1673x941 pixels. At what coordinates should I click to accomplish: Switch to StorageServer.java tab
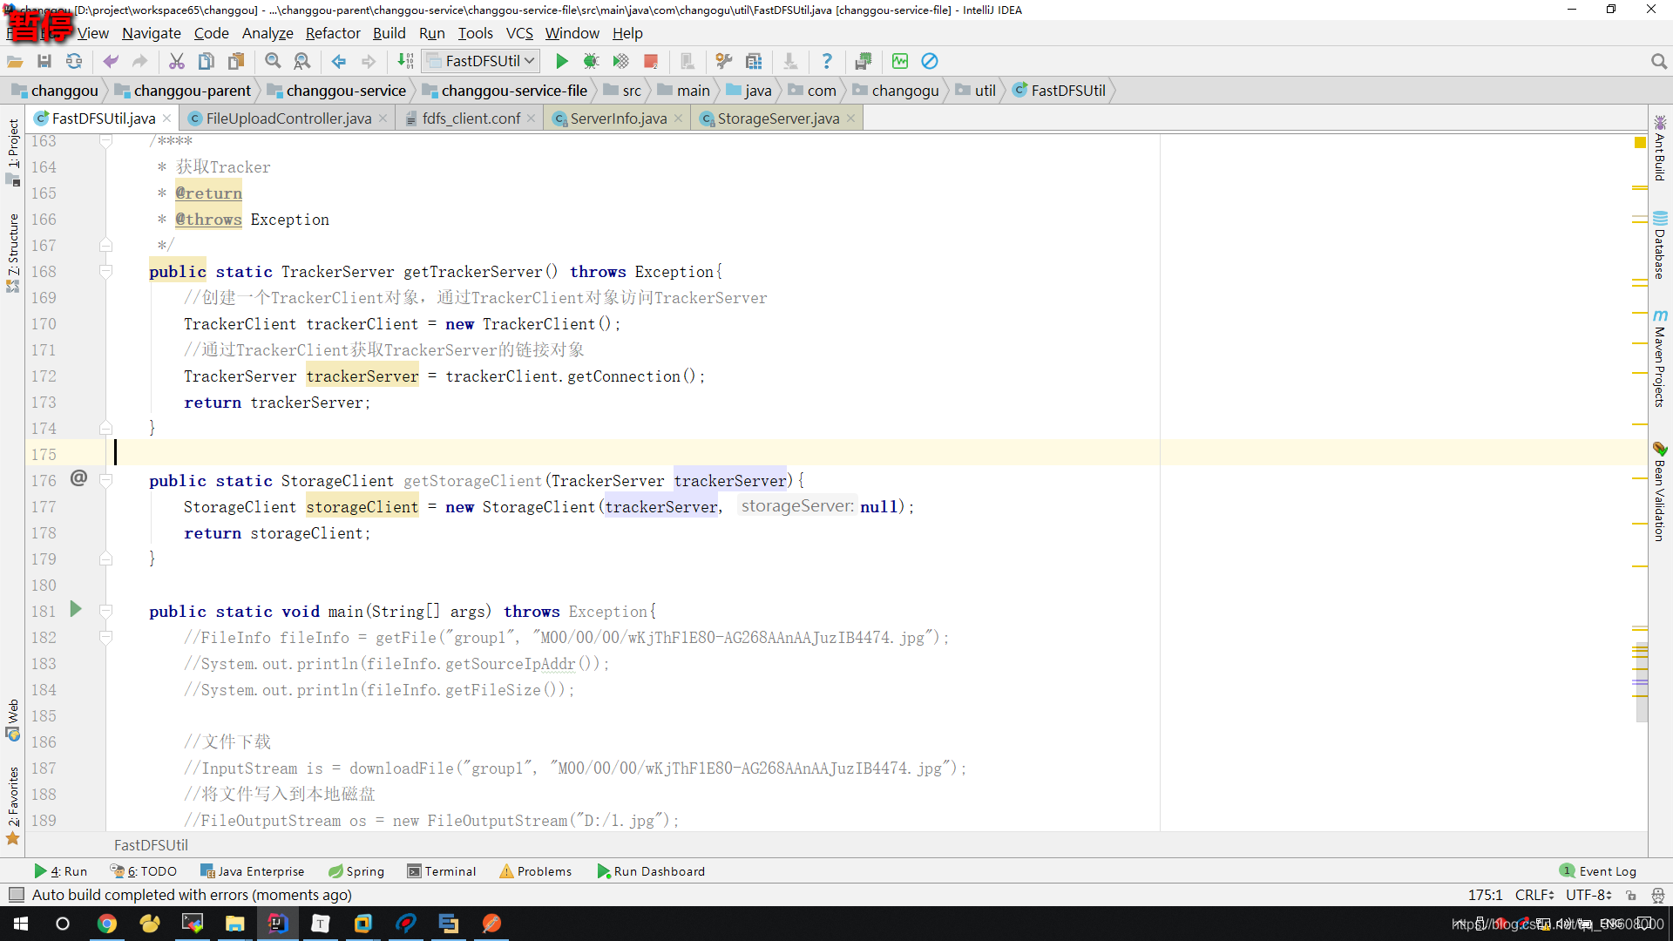coord(778,118)
